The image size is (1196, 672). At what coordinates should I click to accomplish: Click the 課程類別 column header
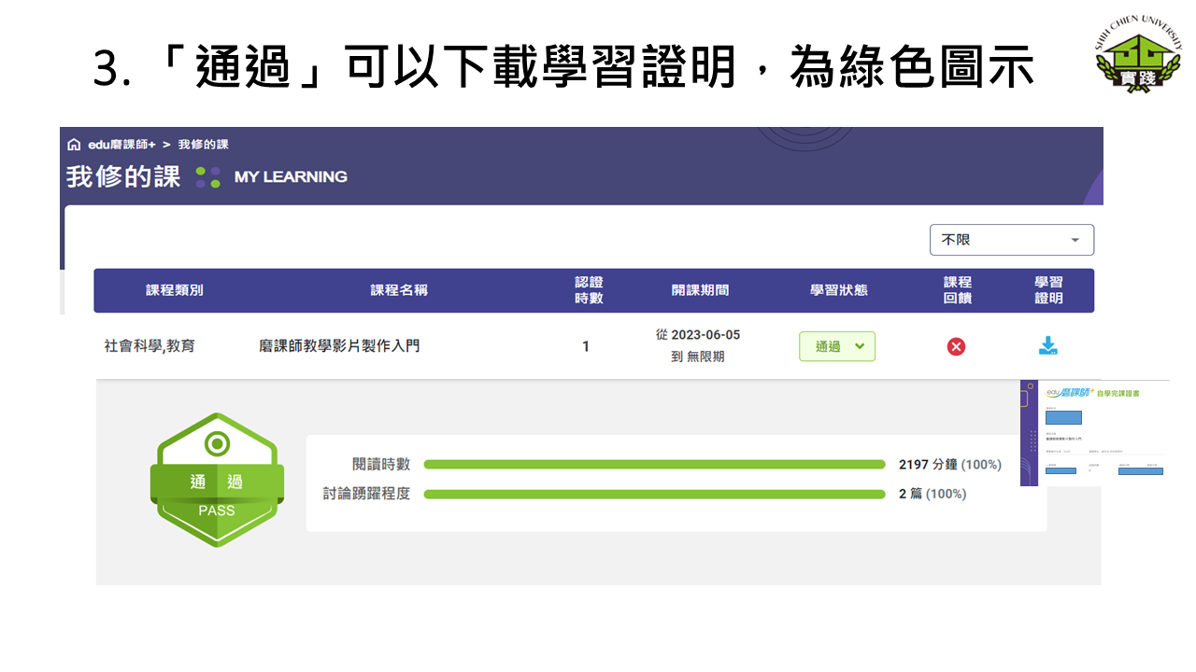coord(175,290)
